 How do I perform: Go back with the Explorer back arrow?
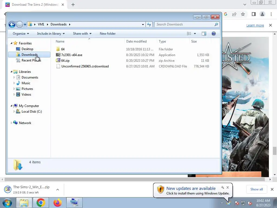point(12,24)
